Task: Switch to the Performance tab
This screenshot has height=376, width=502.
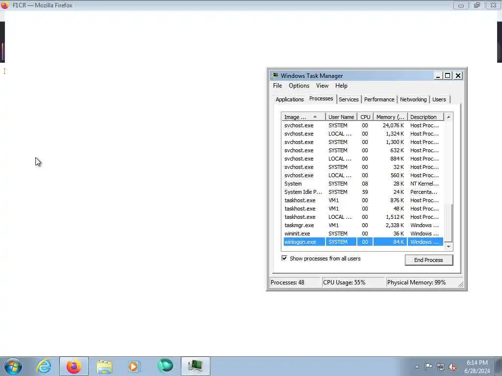Action: click(379, 99)
